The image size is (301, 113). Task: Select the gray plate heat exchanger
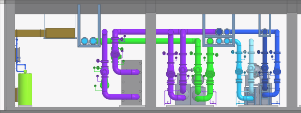pos(132,83)
